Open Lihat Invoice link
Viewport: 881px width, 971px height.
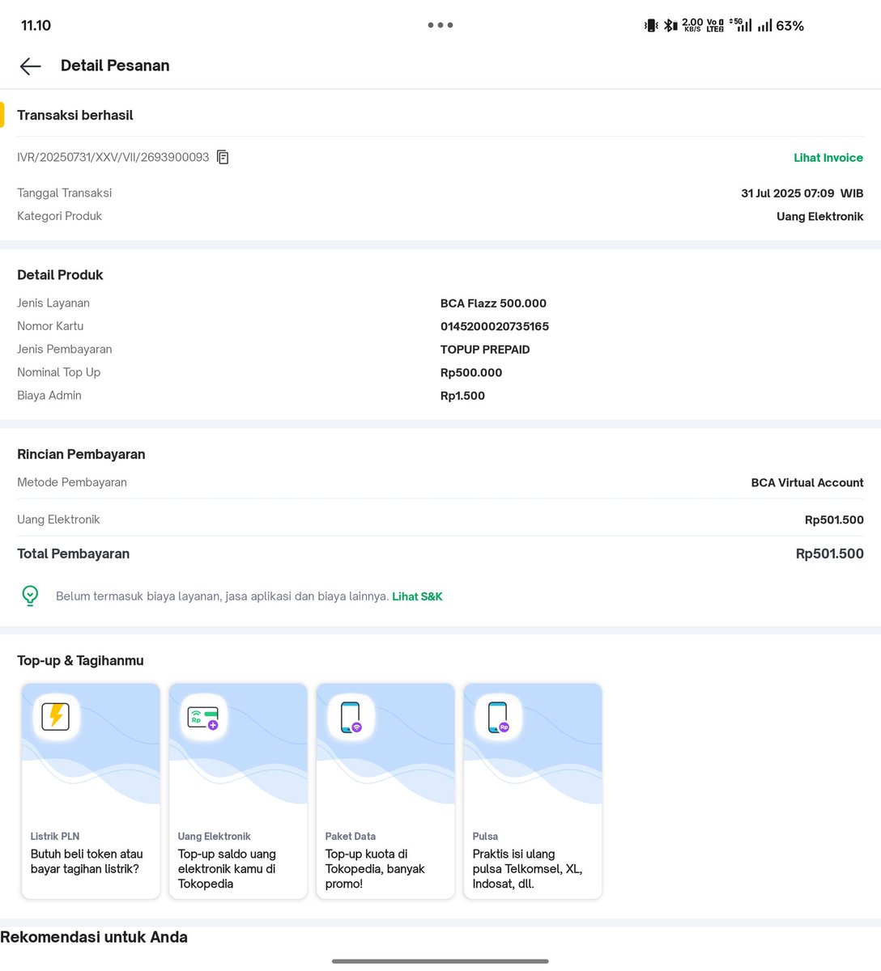[x=828, y=158]
